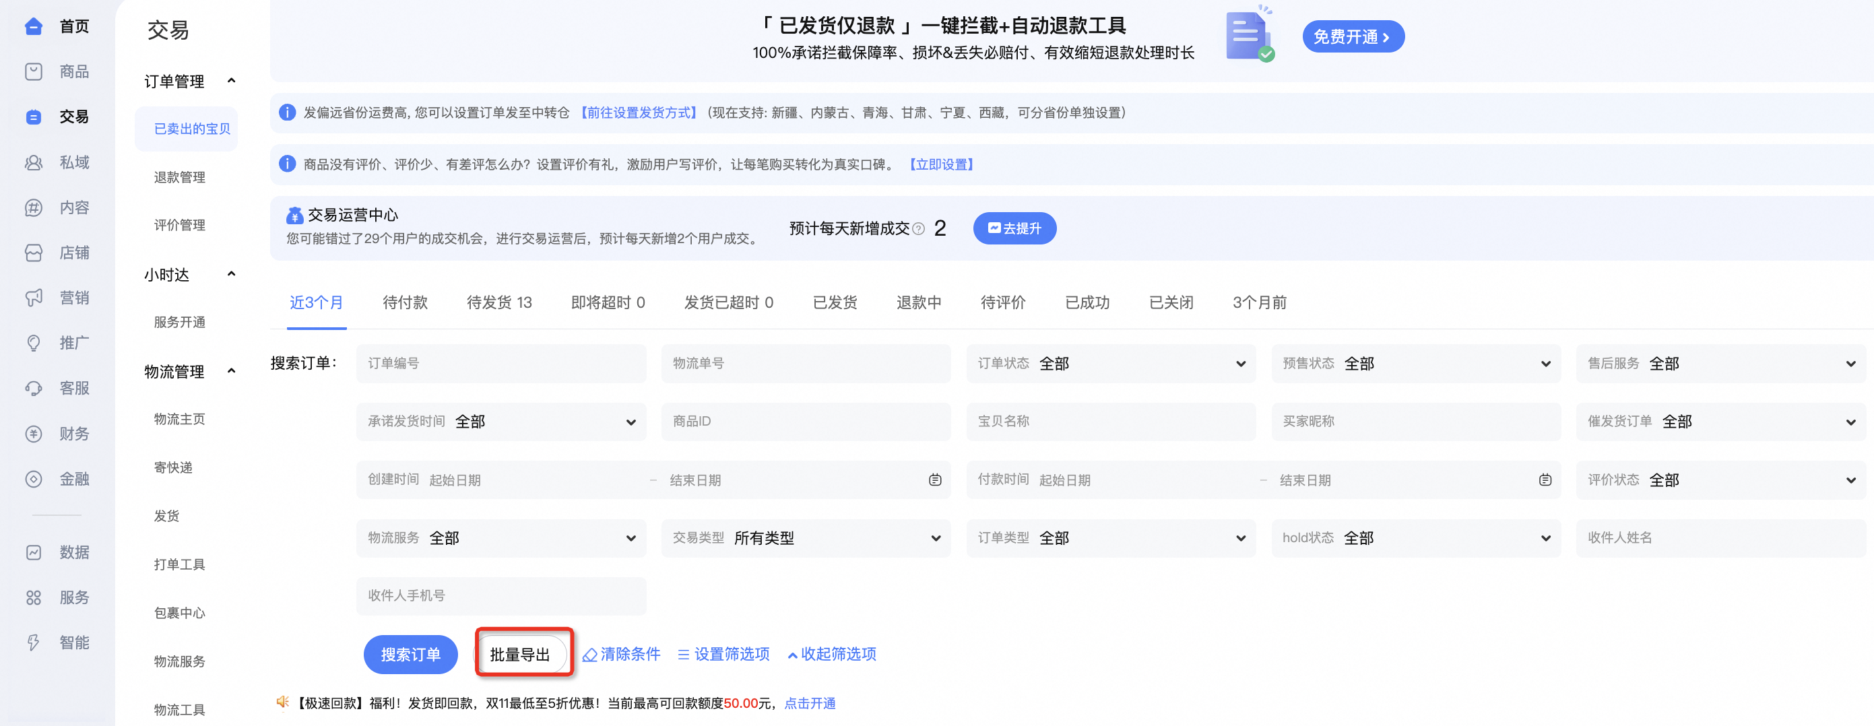
Task: Switch to the 已成功 tab
Action: (x=1087, y=302)
